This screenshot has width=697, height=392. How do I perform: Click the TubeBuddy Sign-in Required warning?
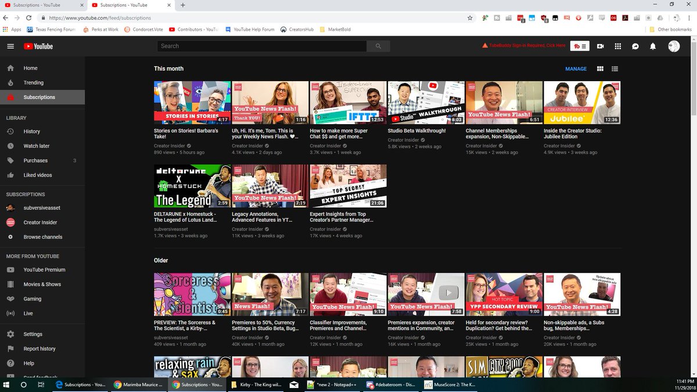click(524, 46)
